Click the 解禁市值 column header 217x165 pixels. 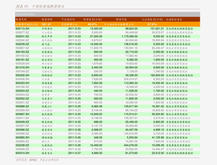point(121,19)
